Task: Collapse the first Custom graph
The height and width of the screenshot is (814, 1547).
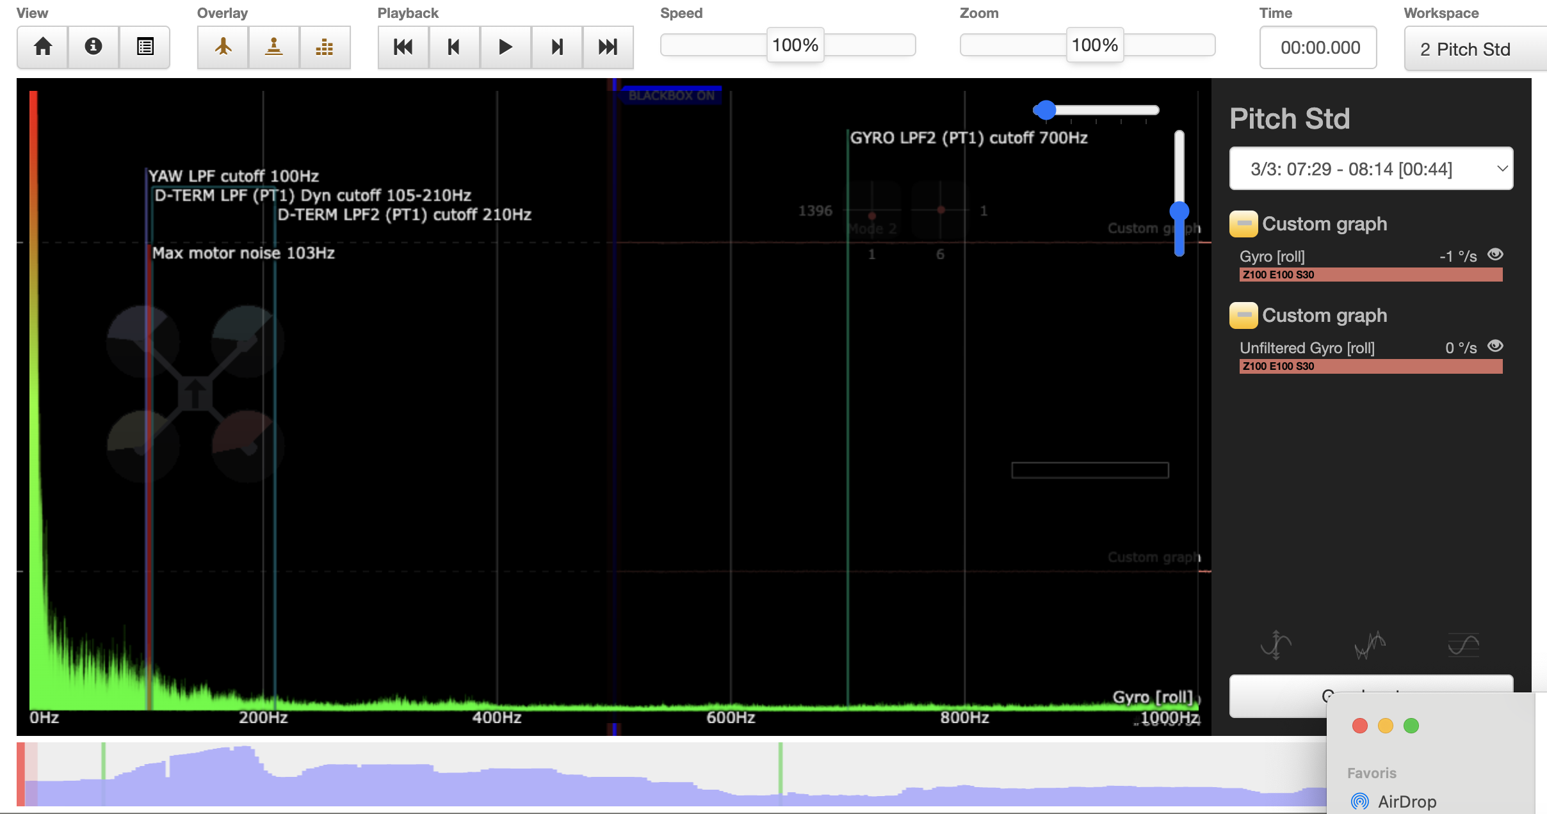Action: (x=1243, y=224)
